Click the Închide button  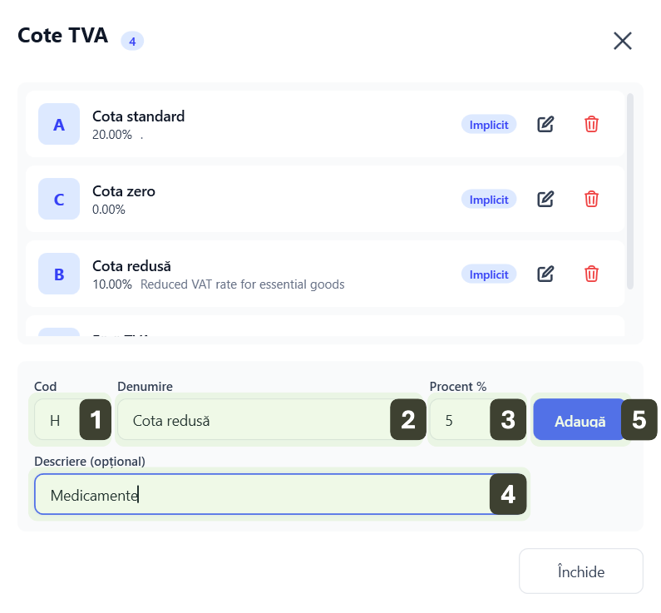580,571
